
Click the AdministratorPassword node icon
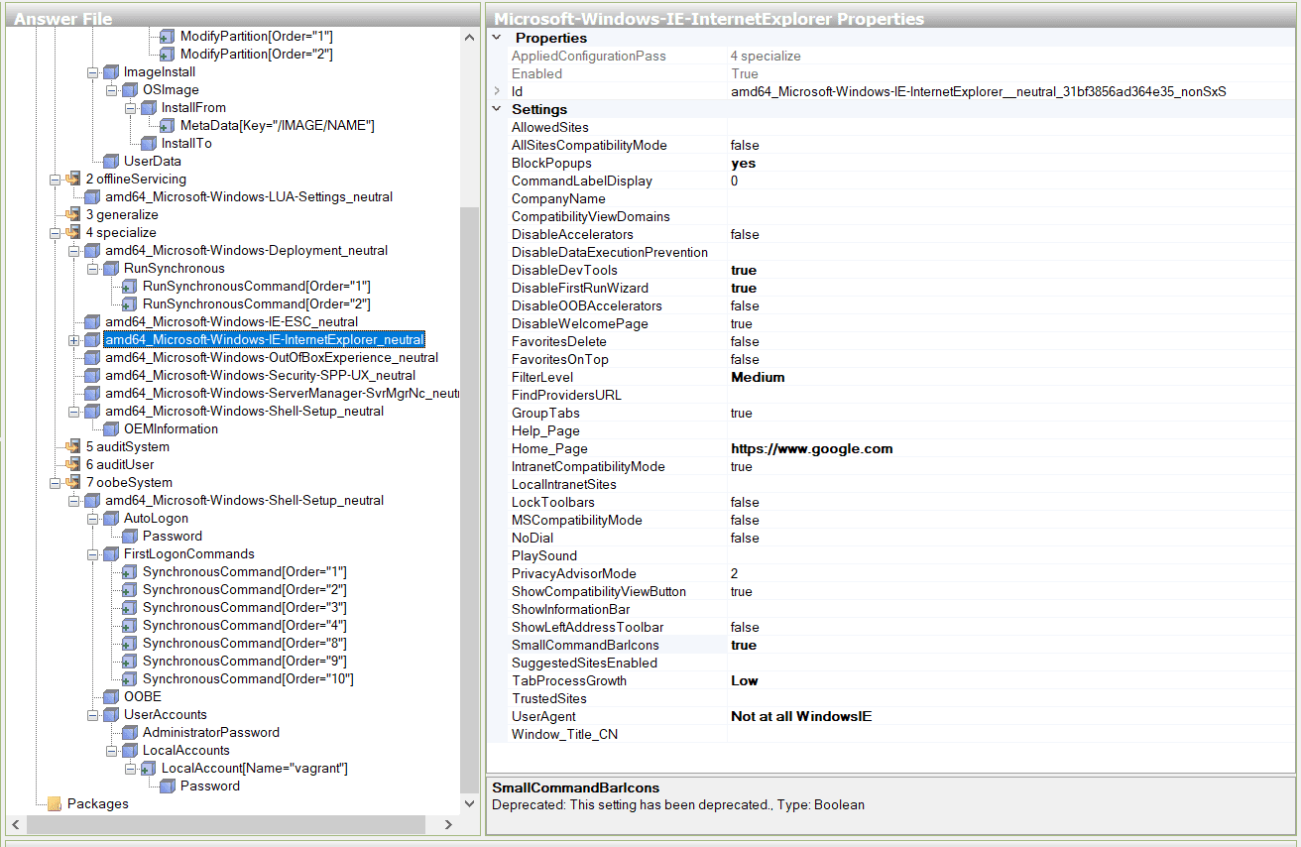pos(130,732)
